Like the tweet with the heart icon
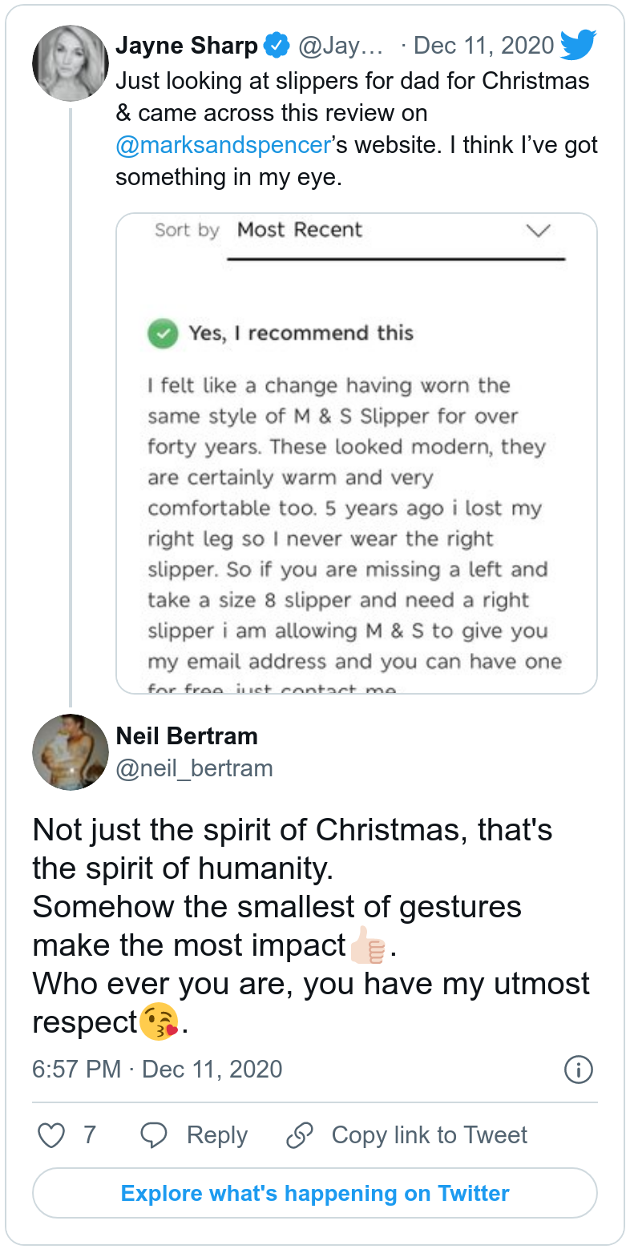Screen dimensions: 630x1253 (x=52, y=1134)
